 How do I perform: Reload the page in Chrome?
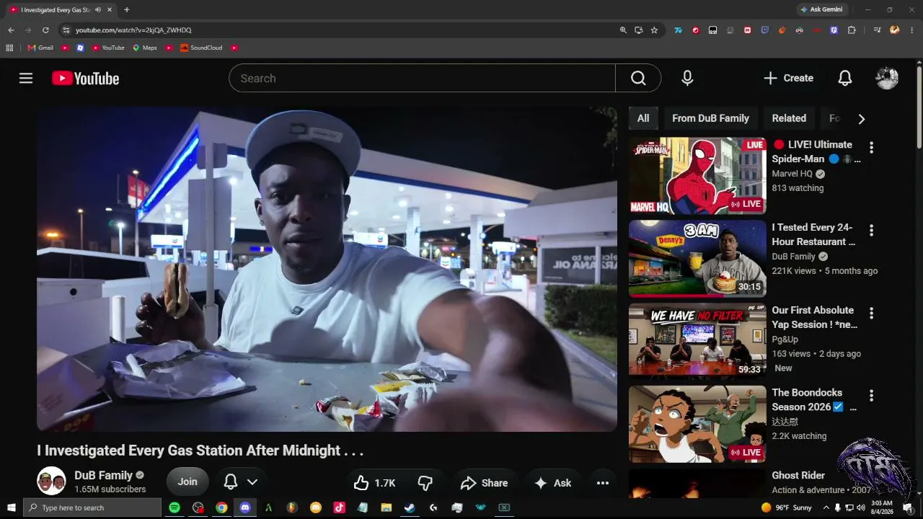[x=45, y=30]
